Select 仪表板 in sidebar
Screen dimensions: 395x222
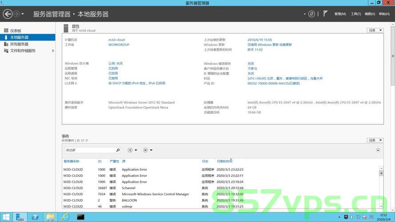28,31
